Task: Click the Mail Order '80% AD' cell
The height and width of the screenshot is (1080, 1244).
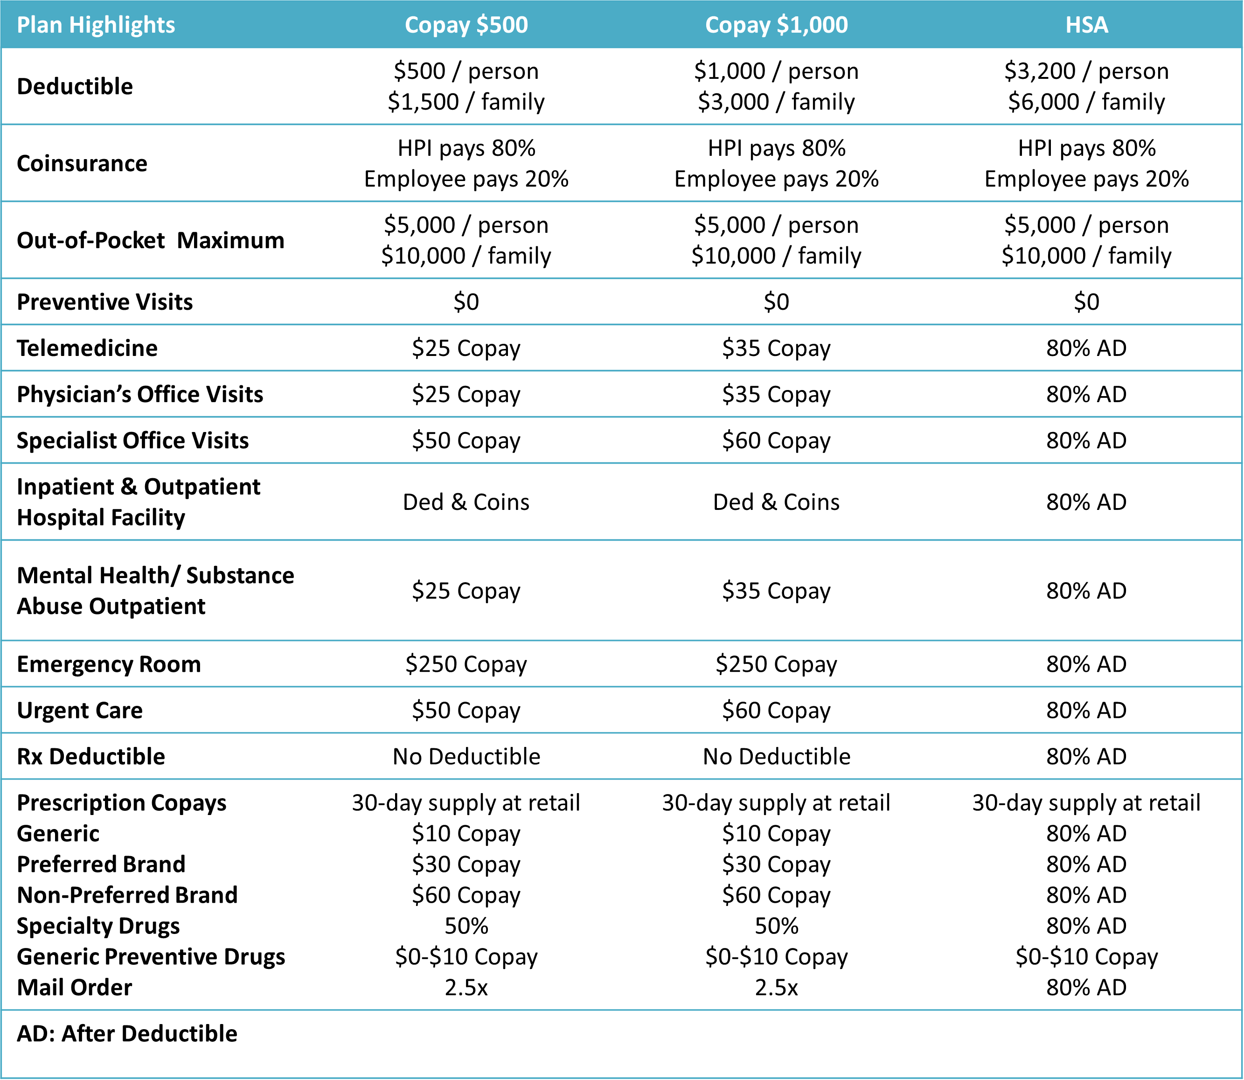Action: (1087, 988)
